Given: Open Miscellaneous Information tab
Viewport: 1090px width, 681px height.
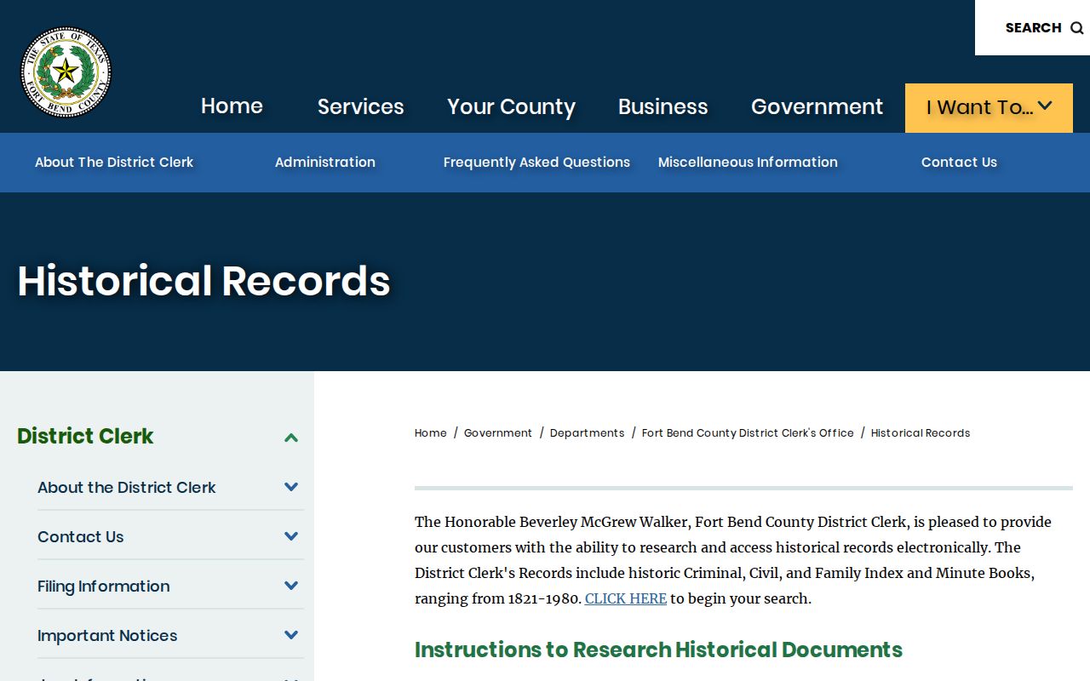Looking at the screenshot, I should [x=748, y=162].
